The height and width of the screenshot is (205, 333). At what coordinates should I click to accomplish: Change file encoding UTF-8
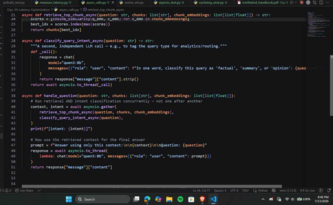coord(234,191)
